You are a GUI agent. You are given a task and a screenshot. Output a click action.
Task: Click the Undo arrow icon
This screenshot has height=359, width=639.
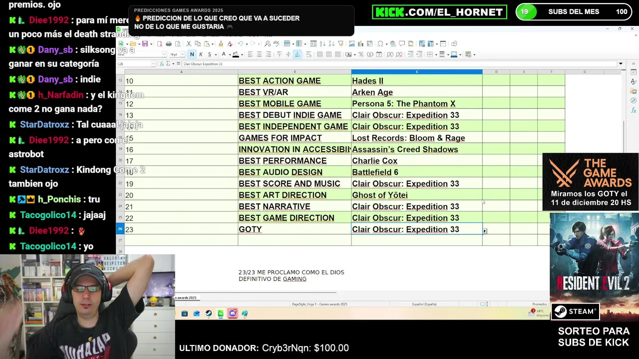pyautogui.click(x=240, y=44)
